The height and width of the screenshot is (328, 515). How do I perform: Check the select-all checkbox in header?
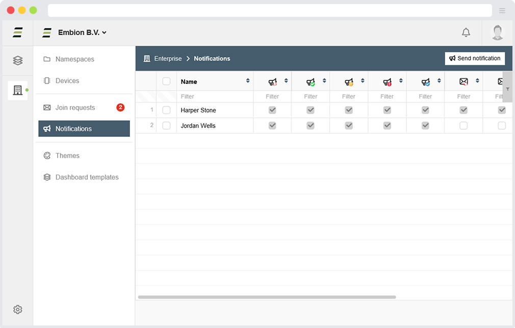(166, 81)
